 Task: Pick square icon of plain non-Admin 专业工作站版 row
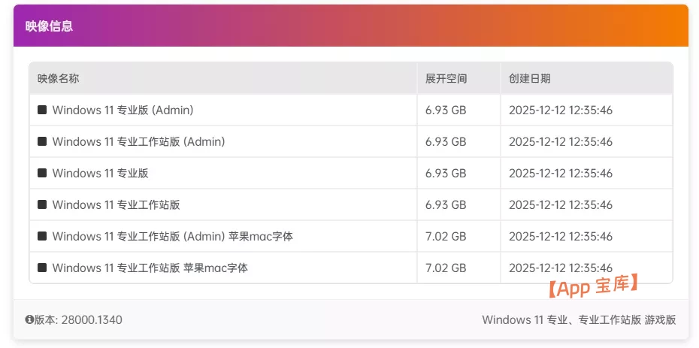pyautogui.click(x=42, y=205)
